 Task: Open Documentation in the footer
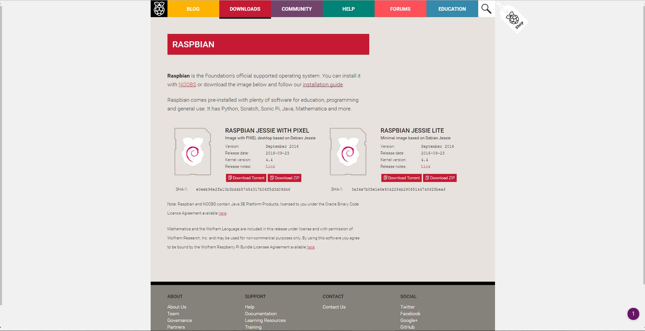tap(261, 314)
